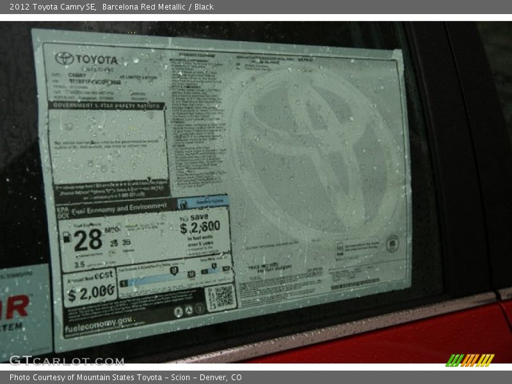Click the 'GTCARLOT.COM' logo text
This screenshot has width=512, height=384.
click(67, 360)
